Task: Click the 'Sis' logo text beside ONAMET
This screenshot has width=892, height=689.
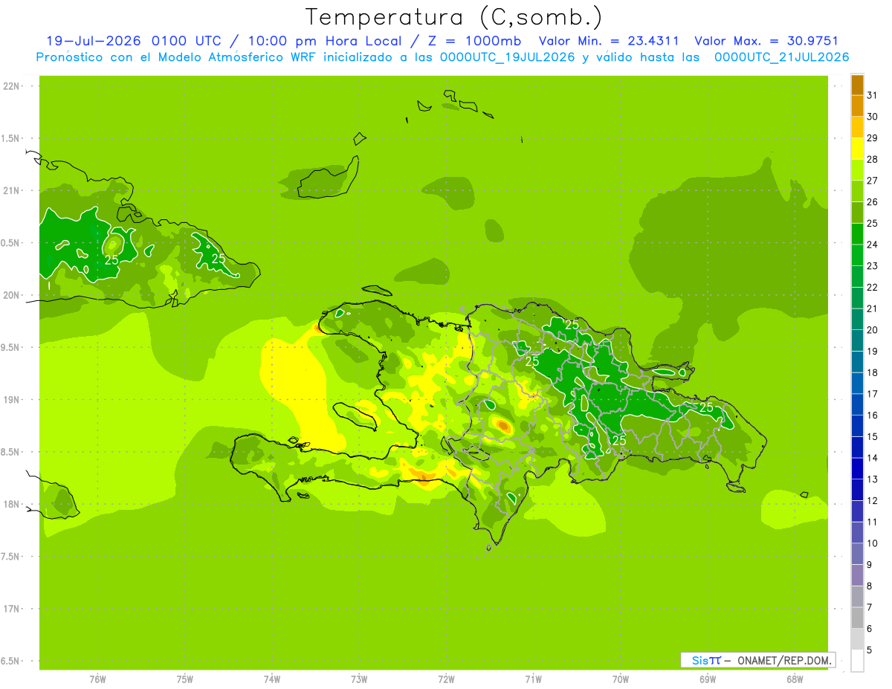Action: point(699,660)
